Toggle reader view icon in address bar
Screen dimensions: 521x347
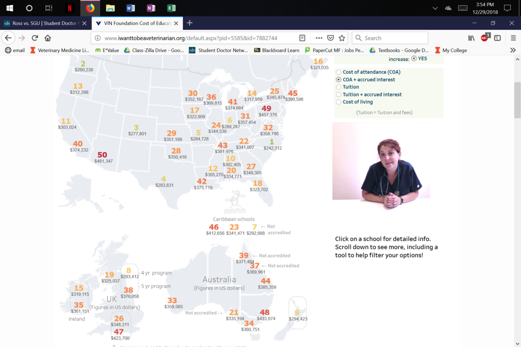[302, 38]
